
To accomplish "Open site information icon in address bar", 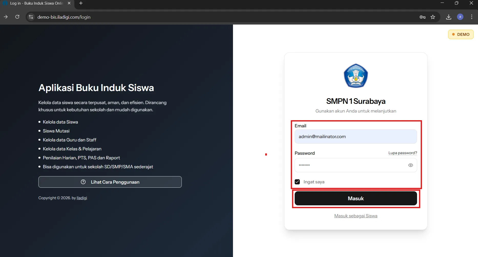I will click(x=31, y=17).
